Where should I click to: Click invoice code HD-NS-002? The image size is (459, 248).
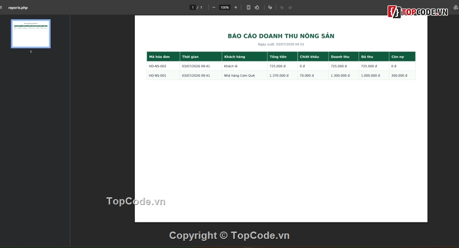[x=158, y=66]
